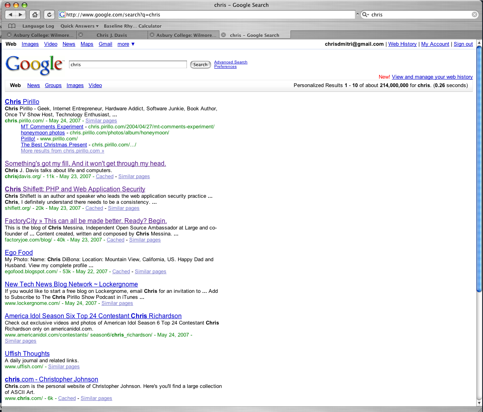The width and height of the screenshot is (483, 412).
Task: Focus the browser URL address field
Action: tap(207, 14)
